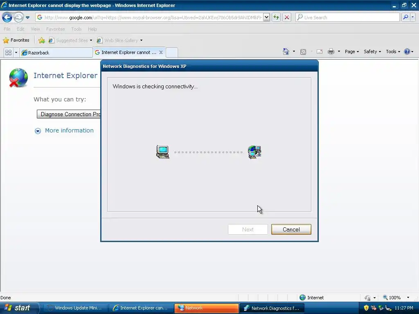This screenshot has width=419, height=314.
Task: Click the Read Mail icon
Action: click(320, 52)
